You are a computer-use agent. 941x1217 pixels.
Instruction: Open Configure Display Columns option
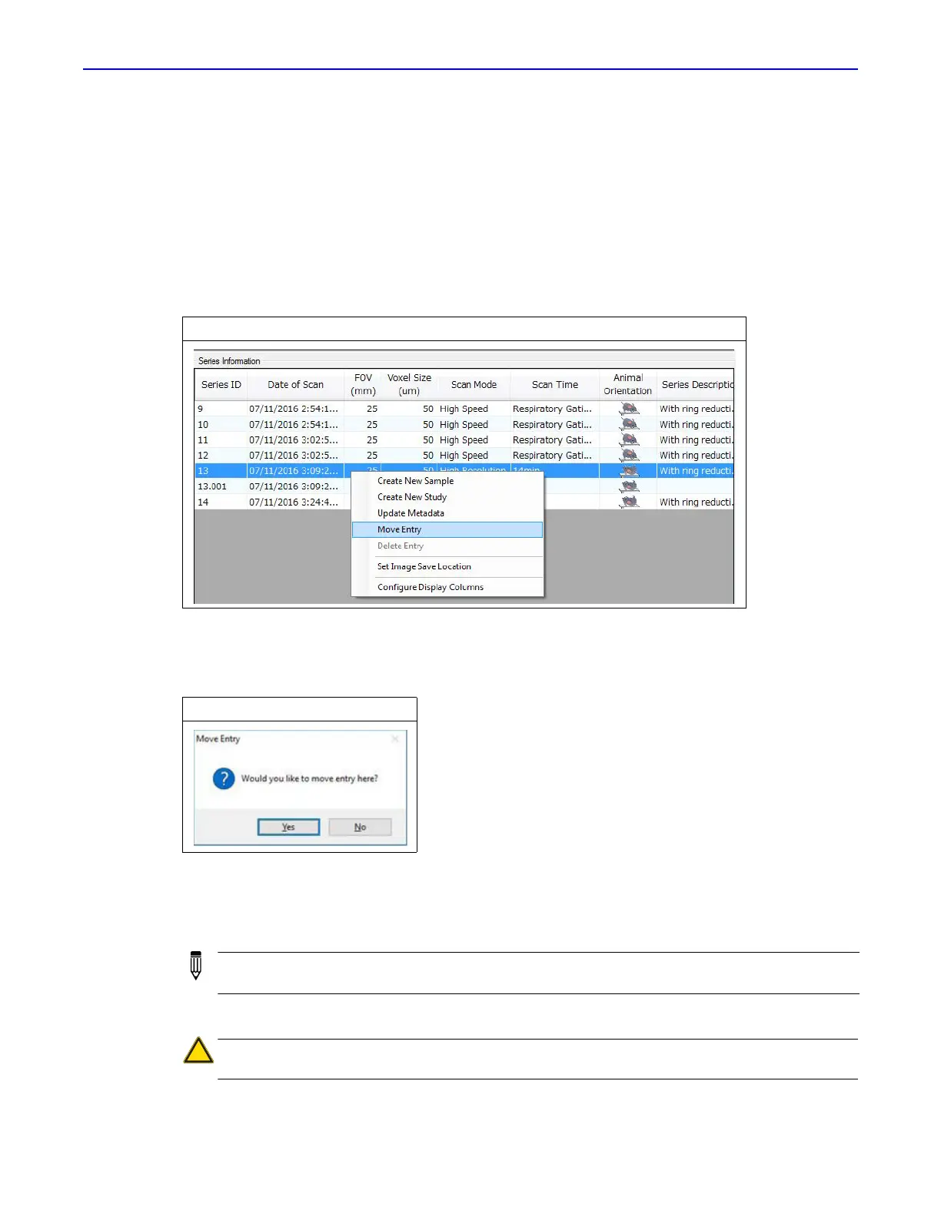coord(447,587)
